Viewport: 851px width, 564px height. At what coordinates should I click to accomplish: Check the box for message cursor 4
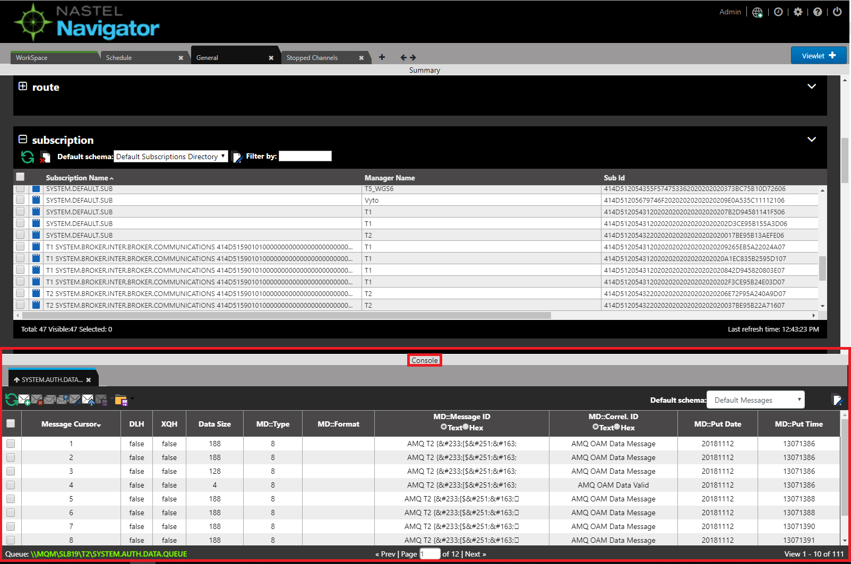(x=11, y=485)
